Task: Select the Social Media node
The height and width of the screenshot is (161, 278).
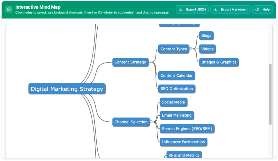Action: [x=173, y=102]
